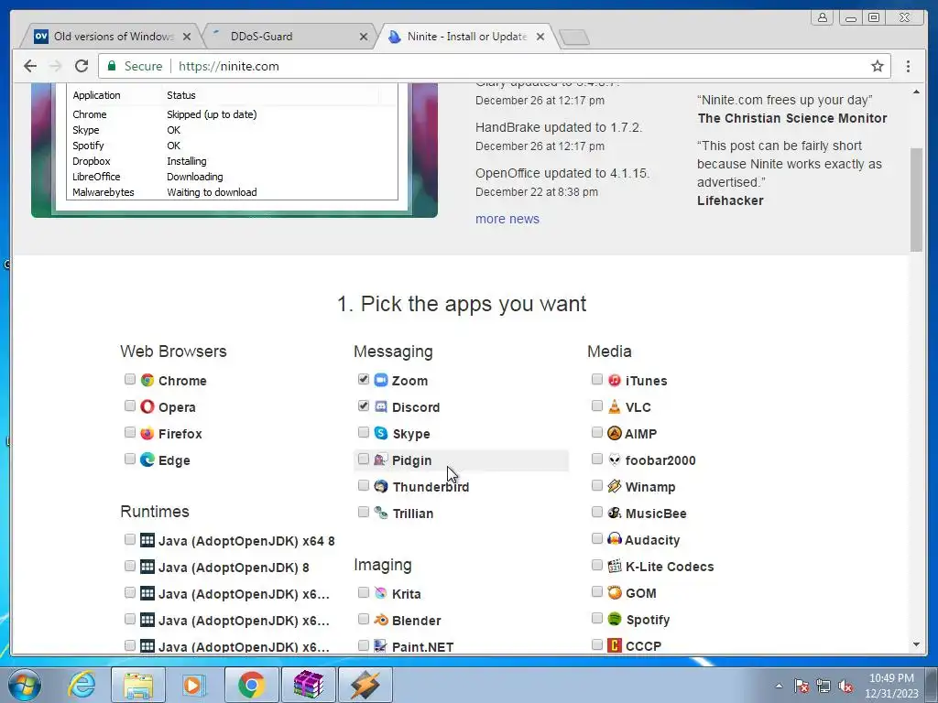Check the Skype checkbox
Image resolution: width=938 pixels, height=703 pixels.
pos(363,432)
